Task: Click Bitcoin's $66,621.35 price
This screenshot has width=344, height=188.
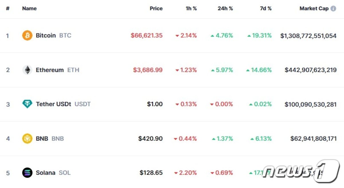Action: click(x=146, y=35)
